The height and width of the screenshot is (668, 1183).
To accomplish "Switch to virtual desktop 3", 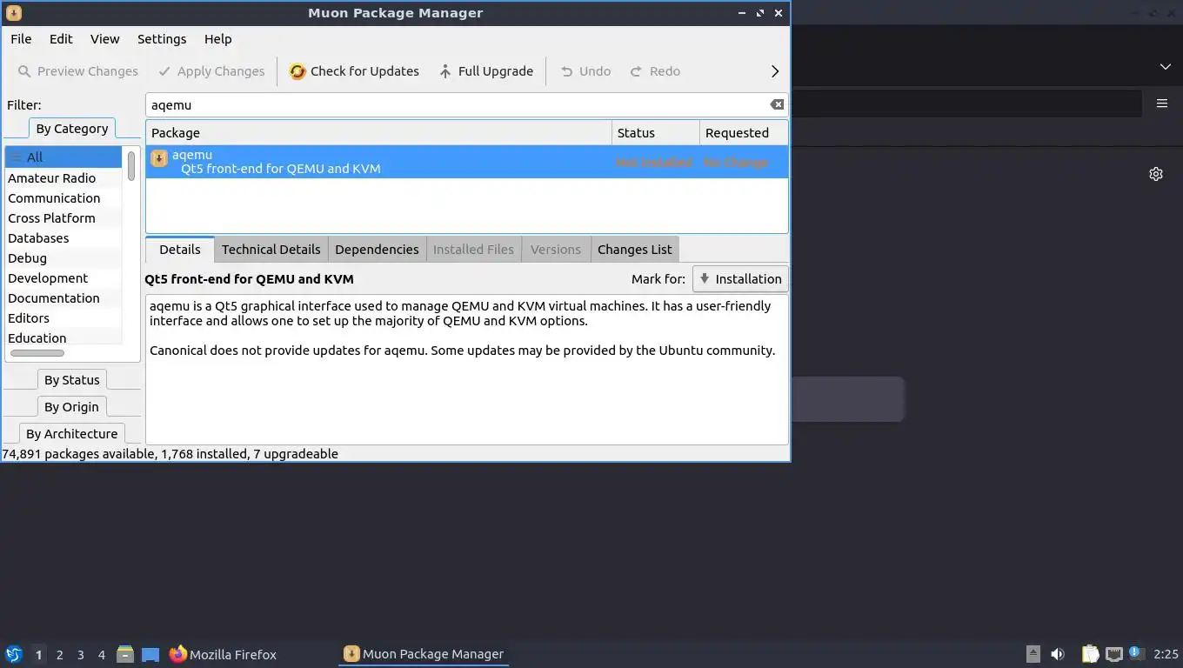I will [80, 655].
